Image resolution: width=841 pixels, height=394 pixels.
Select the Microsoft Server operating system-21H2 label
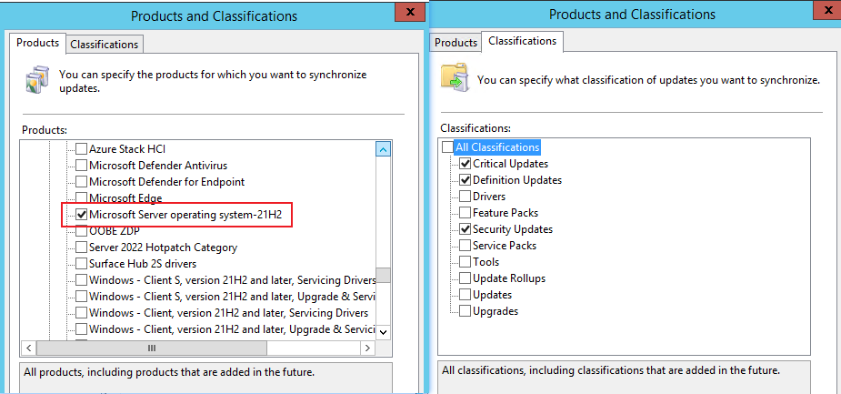185,215
